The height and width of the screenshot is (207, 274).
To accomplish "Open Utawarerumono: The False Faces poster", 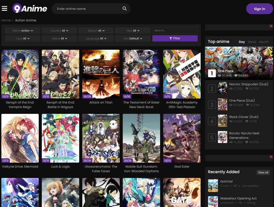I will tap(101, 138).
